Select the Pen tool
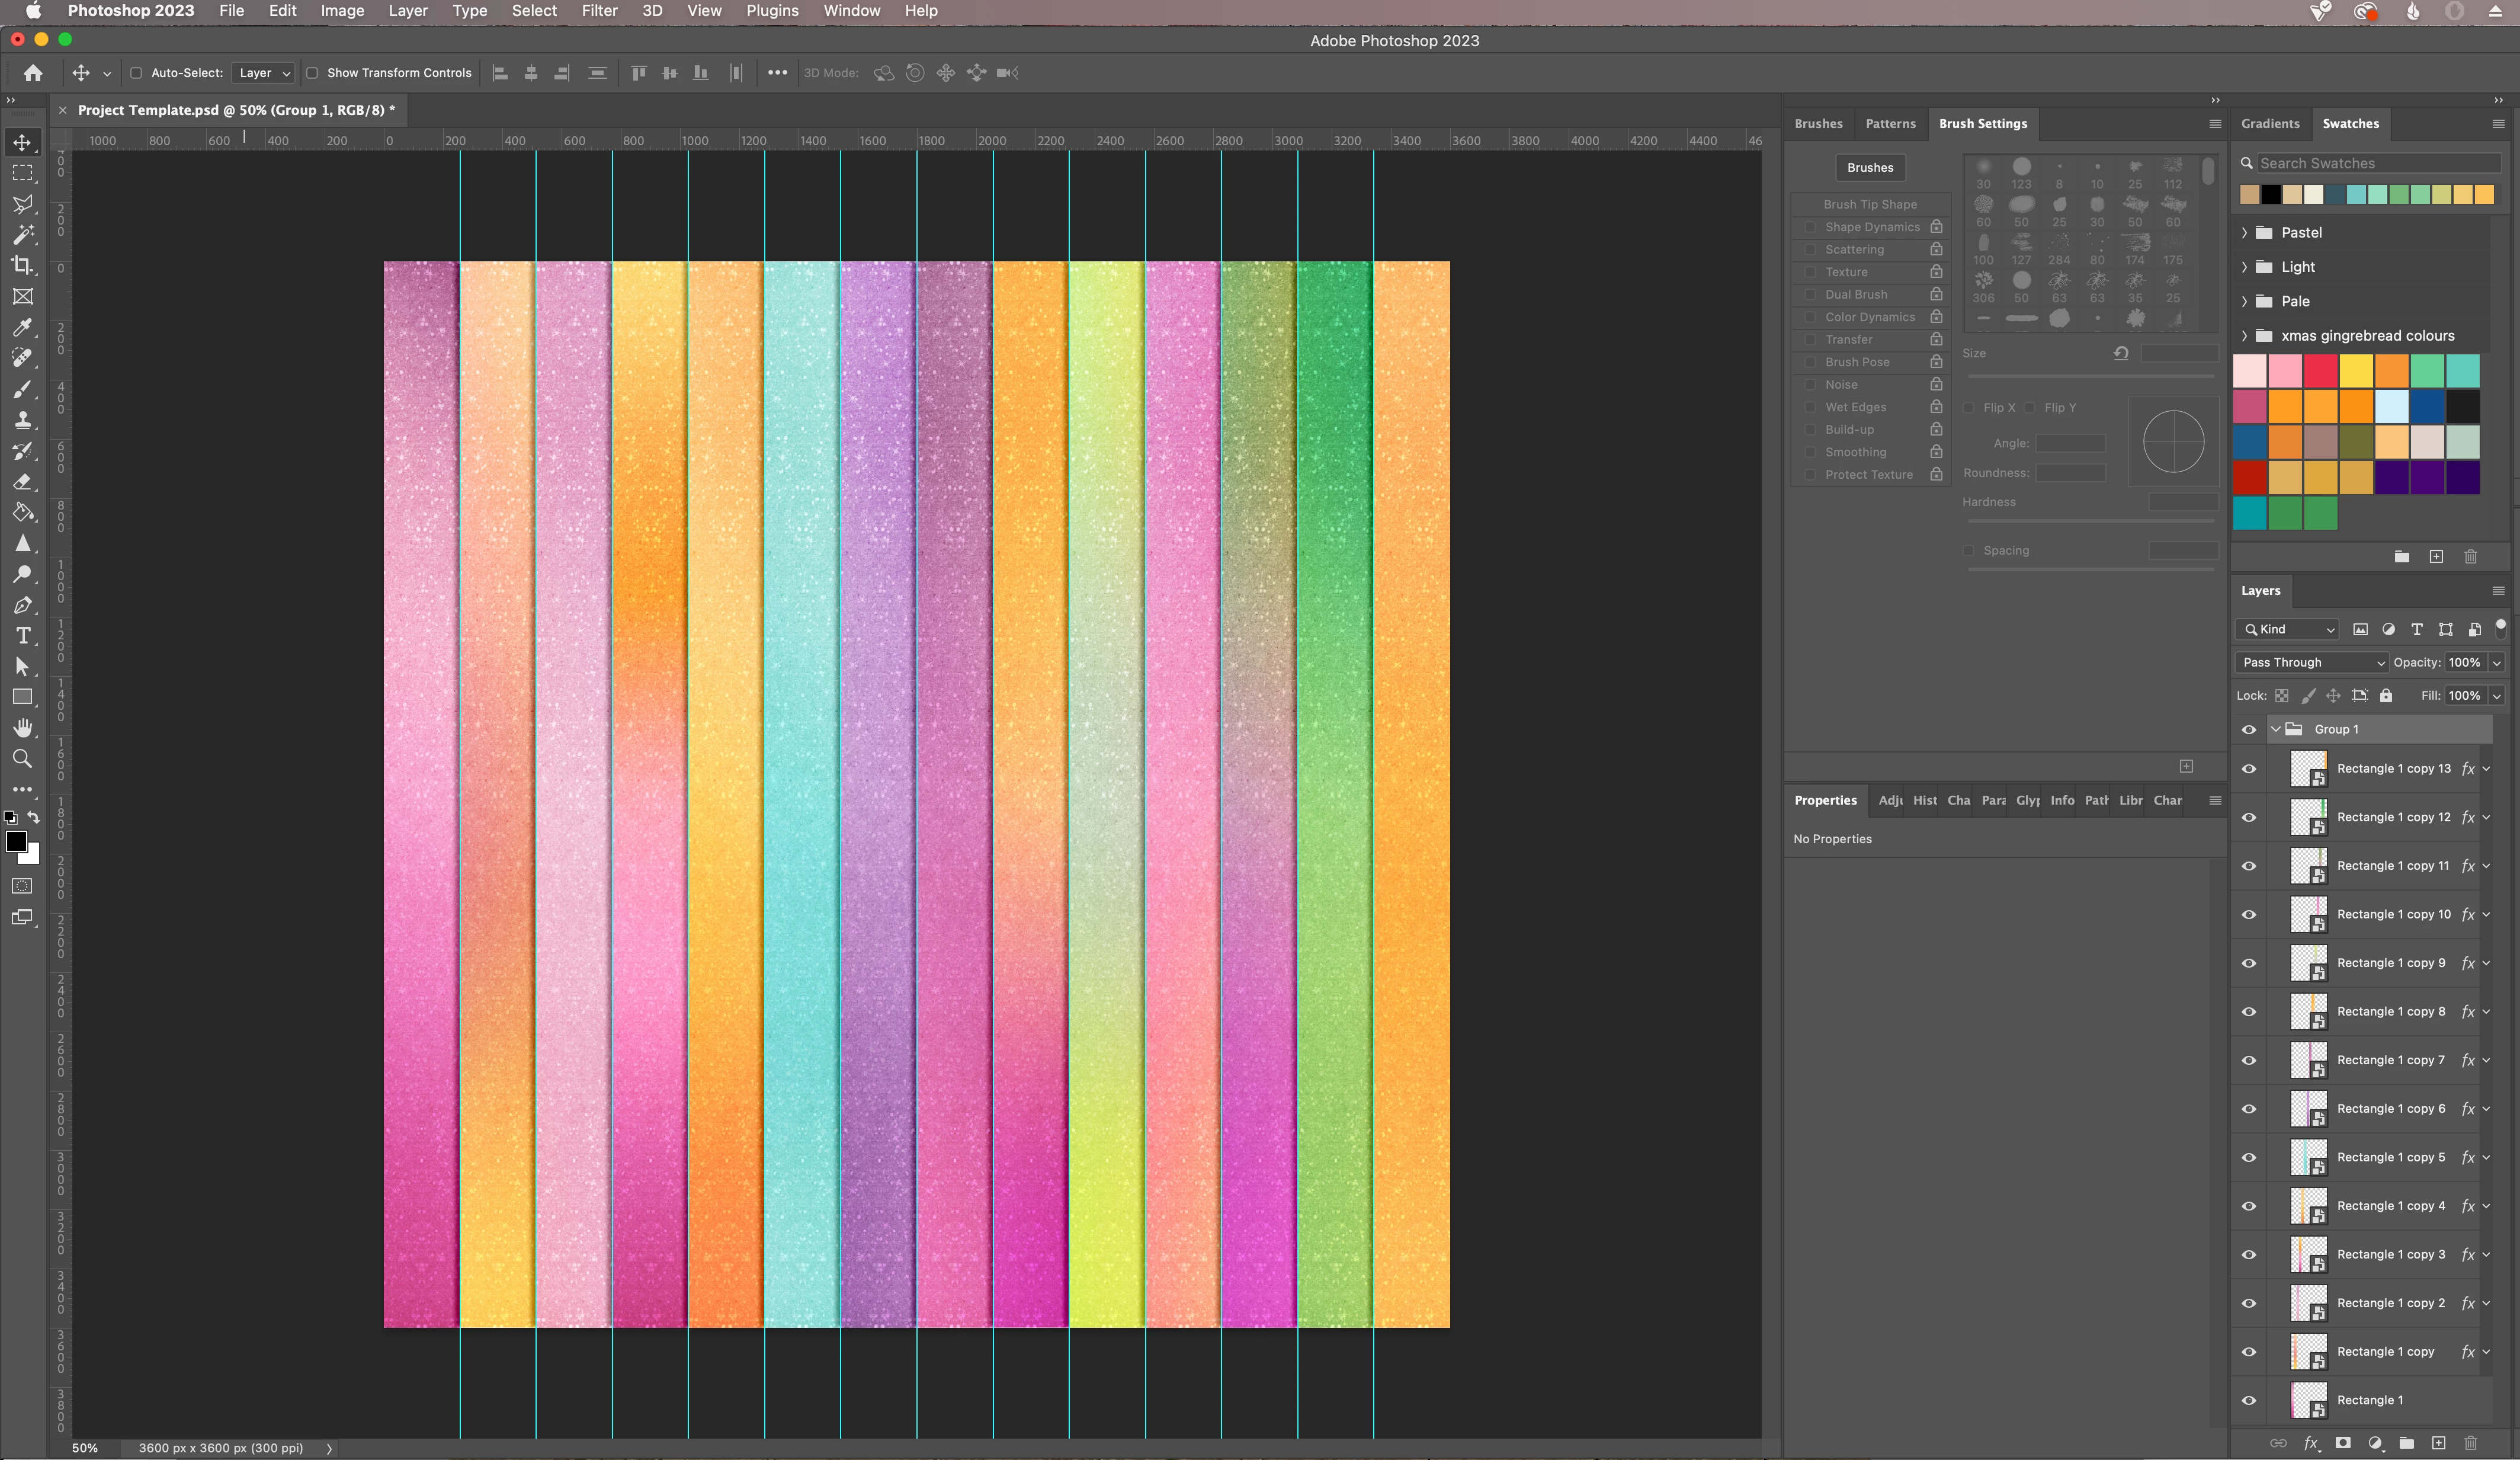Viewport: 2520px width, 1460px height. 22,605
